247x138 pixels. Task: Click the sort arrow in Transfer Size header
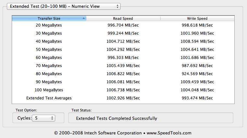tap(84, 18)
